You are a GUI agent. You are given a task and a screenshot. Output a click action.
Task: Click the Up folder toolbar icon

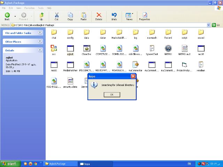pyautogui.click(x=41, y=15)
